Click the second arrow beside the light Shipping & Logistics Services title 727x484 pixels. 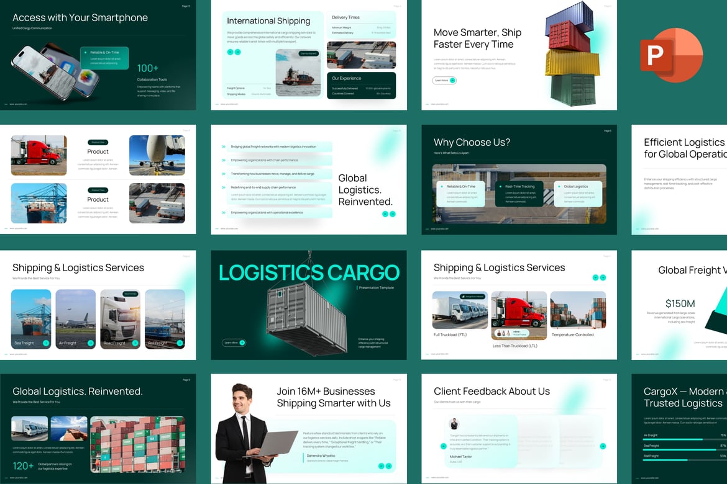point(603,277)
